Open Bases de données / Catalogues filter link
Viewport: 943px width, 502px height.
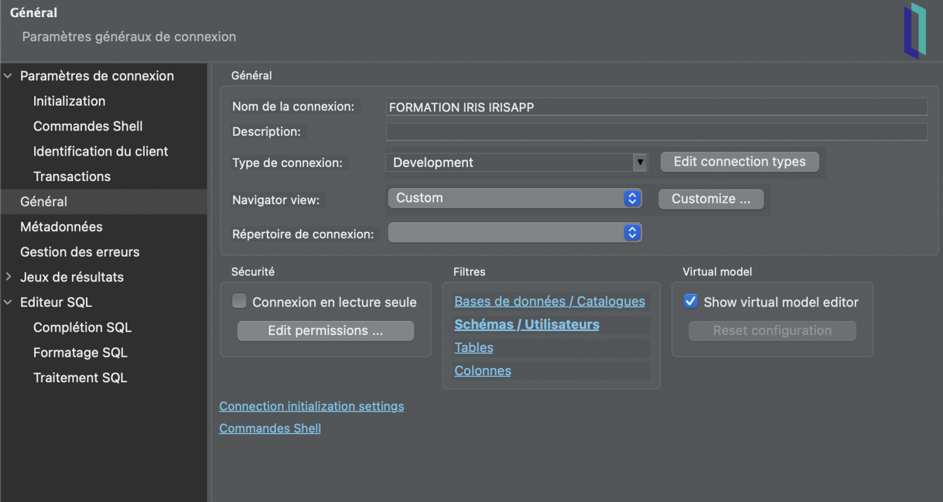549,301
